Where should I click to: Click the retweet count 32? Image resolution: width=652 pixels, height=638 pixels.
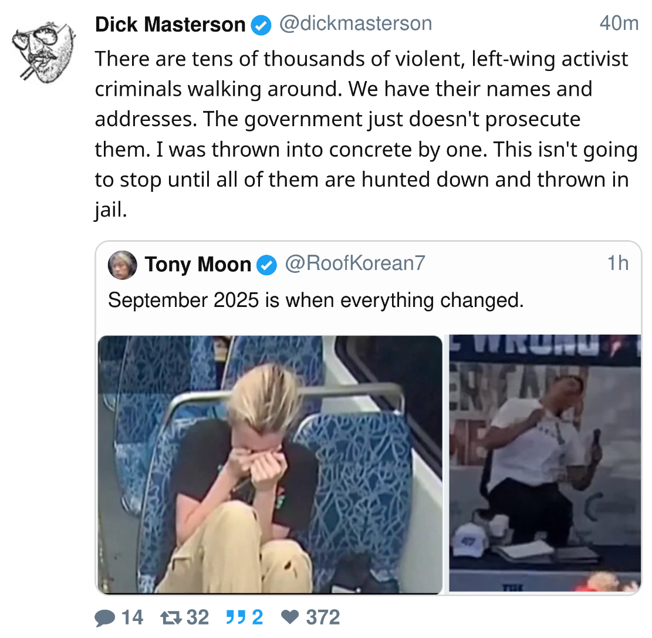[198, 617]
